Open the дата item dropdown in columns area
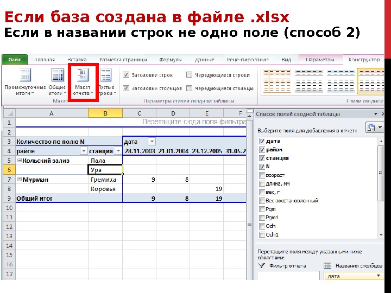Viewport: 391px width, 293px height. [379, 276]
